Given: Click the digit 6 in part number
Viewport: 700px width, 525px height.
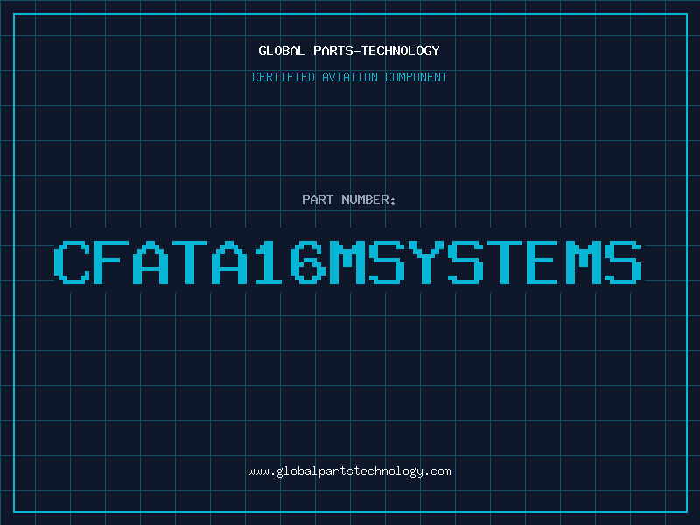Looking at the screenshot, I should [x=308, y=262].
